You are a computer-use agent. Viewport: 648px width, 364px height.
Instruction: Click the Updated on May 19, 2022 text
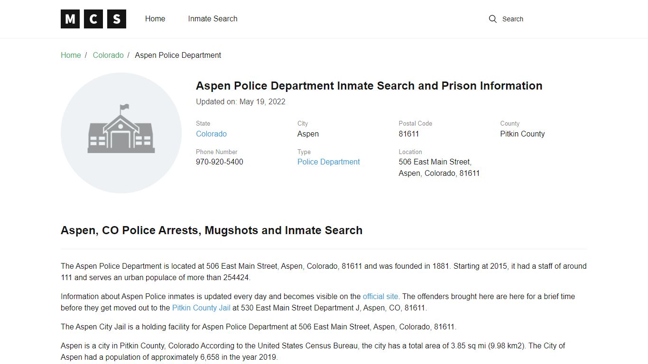click(241, 101)
